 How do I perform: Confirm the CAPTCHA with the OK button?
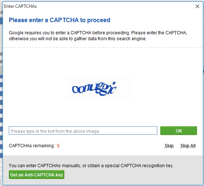point(179,131)
